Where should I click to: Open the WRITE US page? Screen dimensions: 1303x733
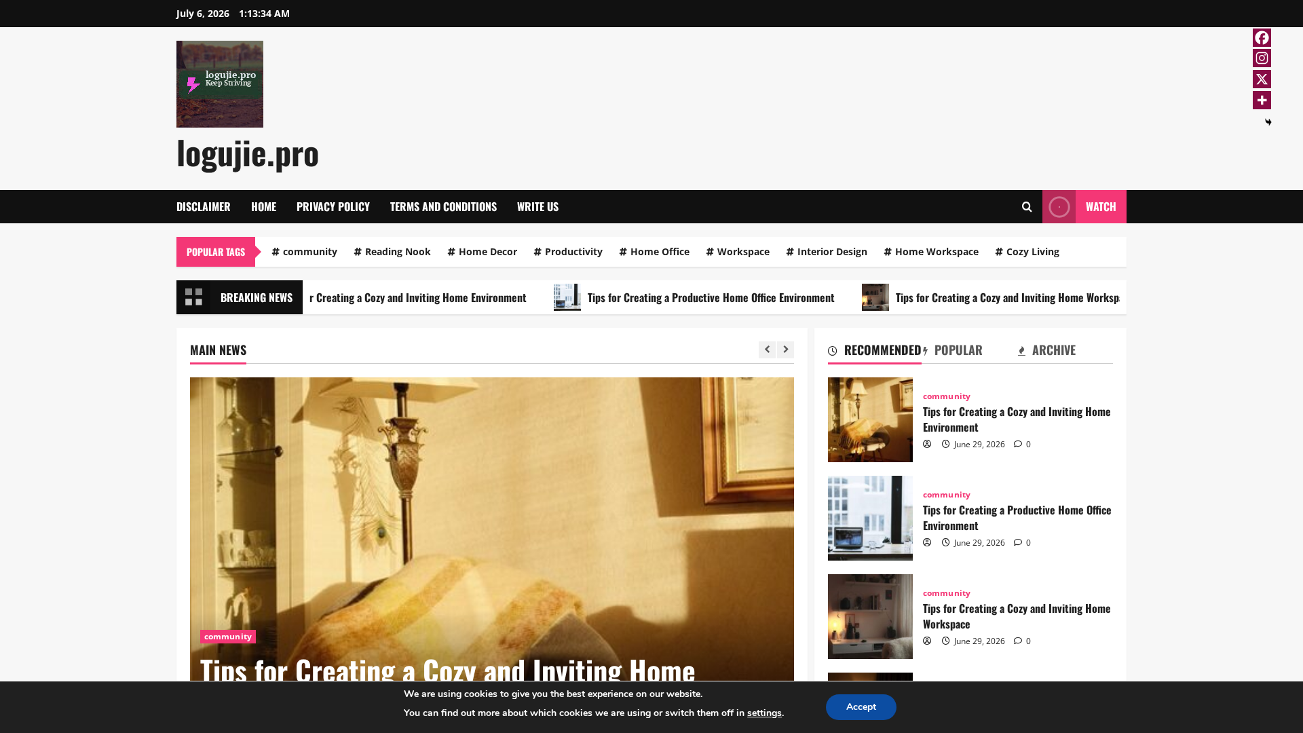(x=537, y=207)
